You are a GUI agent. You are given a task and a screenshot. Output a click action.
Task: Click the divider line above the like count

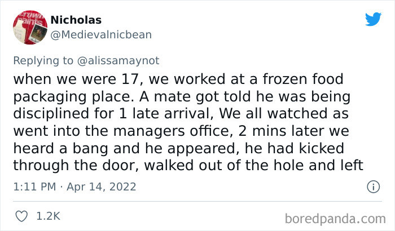197,201
